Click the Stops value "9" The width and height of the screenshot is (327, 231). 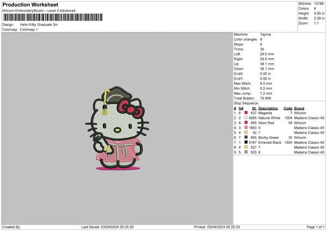261,44
